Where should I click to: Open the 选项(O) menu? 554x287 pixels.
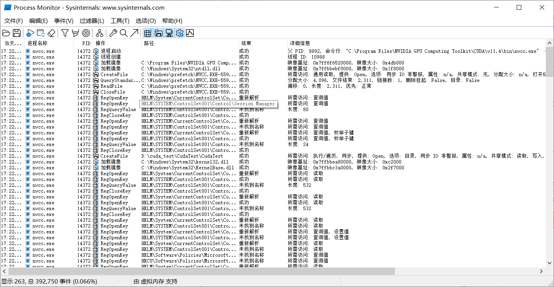click(146, 21)
